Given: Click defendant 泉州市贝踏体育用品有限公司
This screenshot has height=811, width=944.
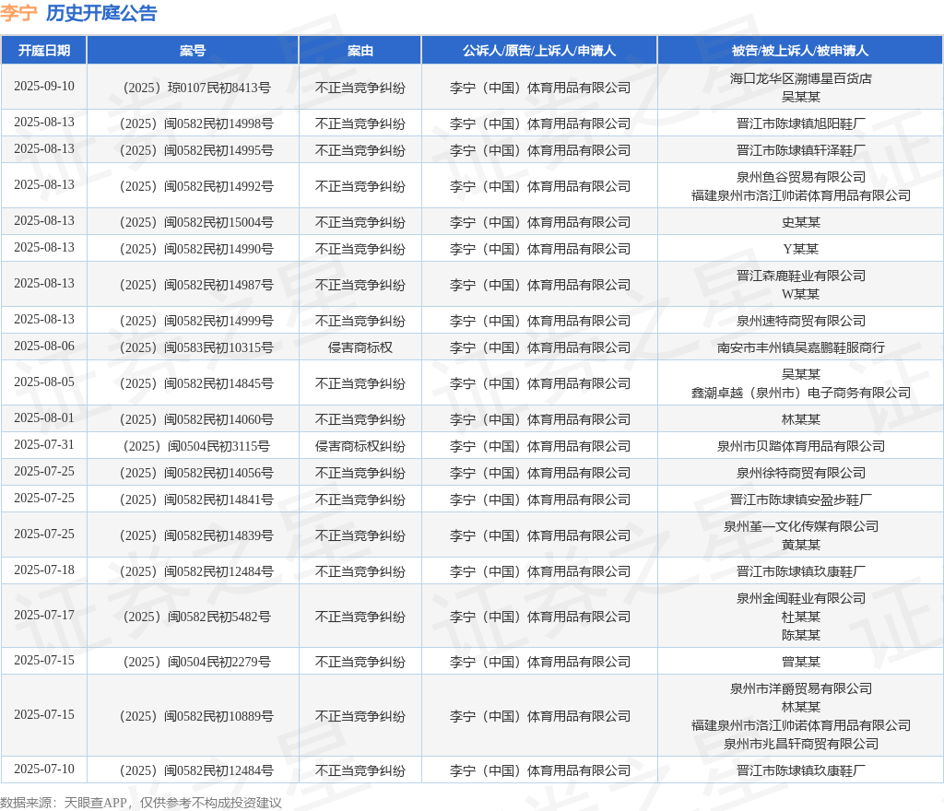Looking at the screenshot, I should (x=801, y=446).
